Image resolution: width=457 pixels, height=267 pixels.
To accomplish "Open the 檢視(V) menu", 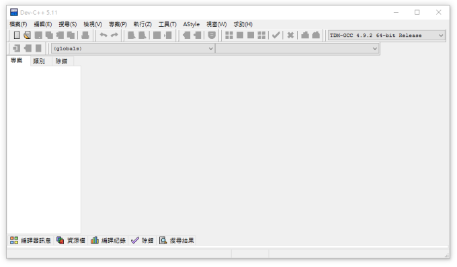I will pos(93,24).
